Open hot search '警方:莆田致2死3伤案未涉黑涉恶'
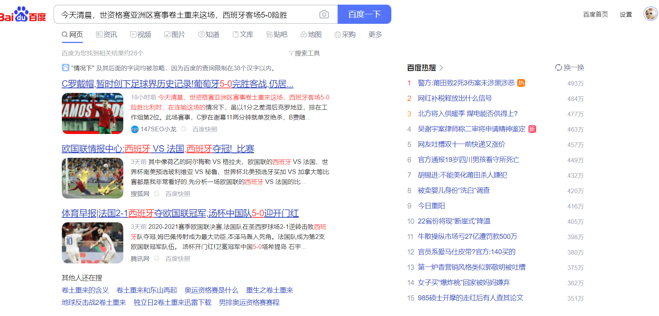The width and height of the screenshot is (659, 316). (x=466, y=83)
